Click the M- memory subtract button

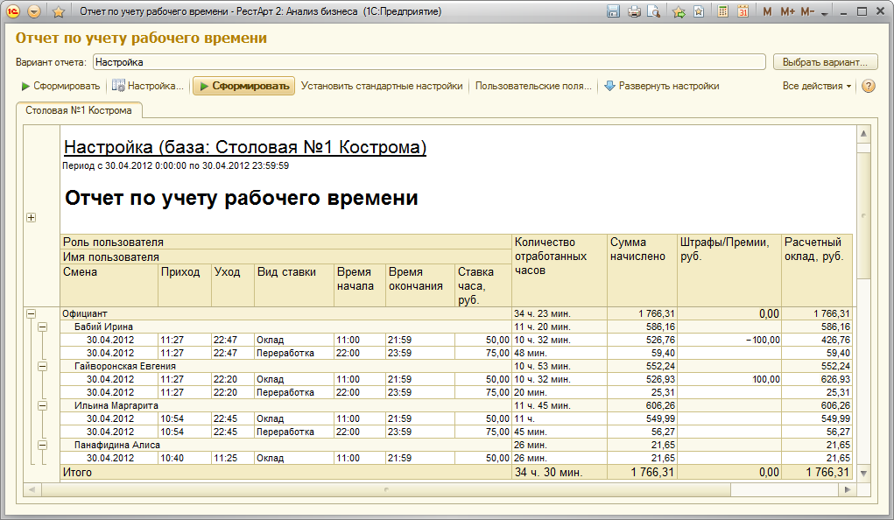pyautogui.click(x=807, y=11)
